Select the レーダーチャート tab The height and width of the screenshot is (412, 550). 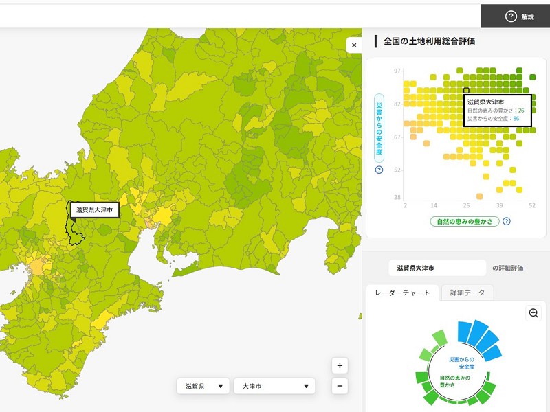click(402, 293)
